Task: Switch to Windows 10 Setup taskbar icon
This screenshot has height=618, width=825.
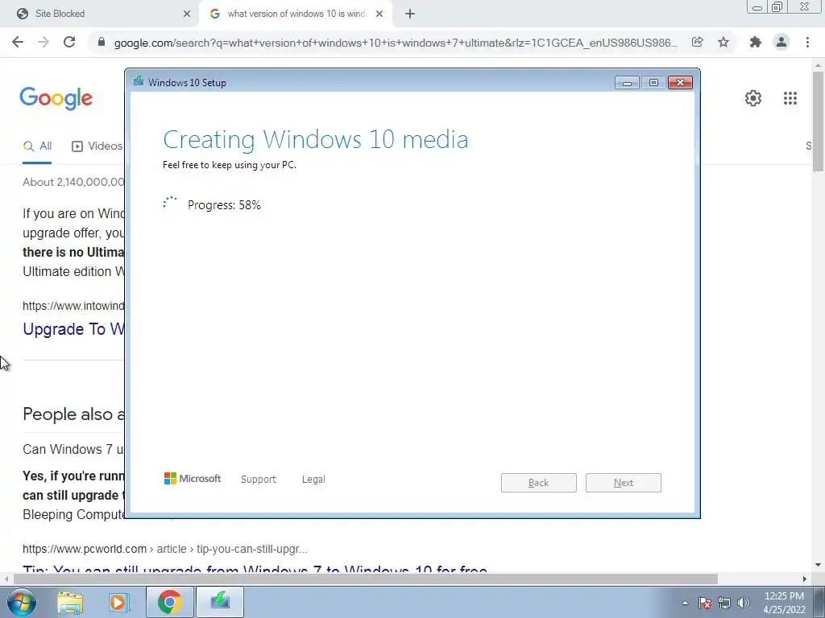Action: pyautogui.click(x=220, y=602)
